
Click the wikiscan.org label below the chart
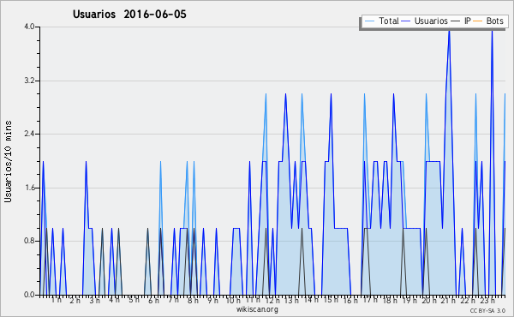click(257, 309)
